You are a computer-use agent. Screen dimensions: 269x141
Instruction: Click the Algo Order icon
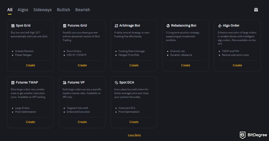[x=220, y=26]
